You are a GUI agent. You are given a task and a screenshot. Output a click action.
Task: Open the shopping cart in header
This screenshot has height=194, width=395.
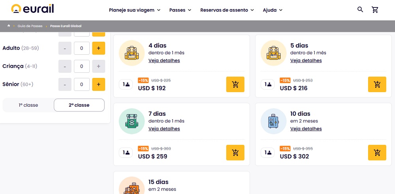tap(375, 10)
